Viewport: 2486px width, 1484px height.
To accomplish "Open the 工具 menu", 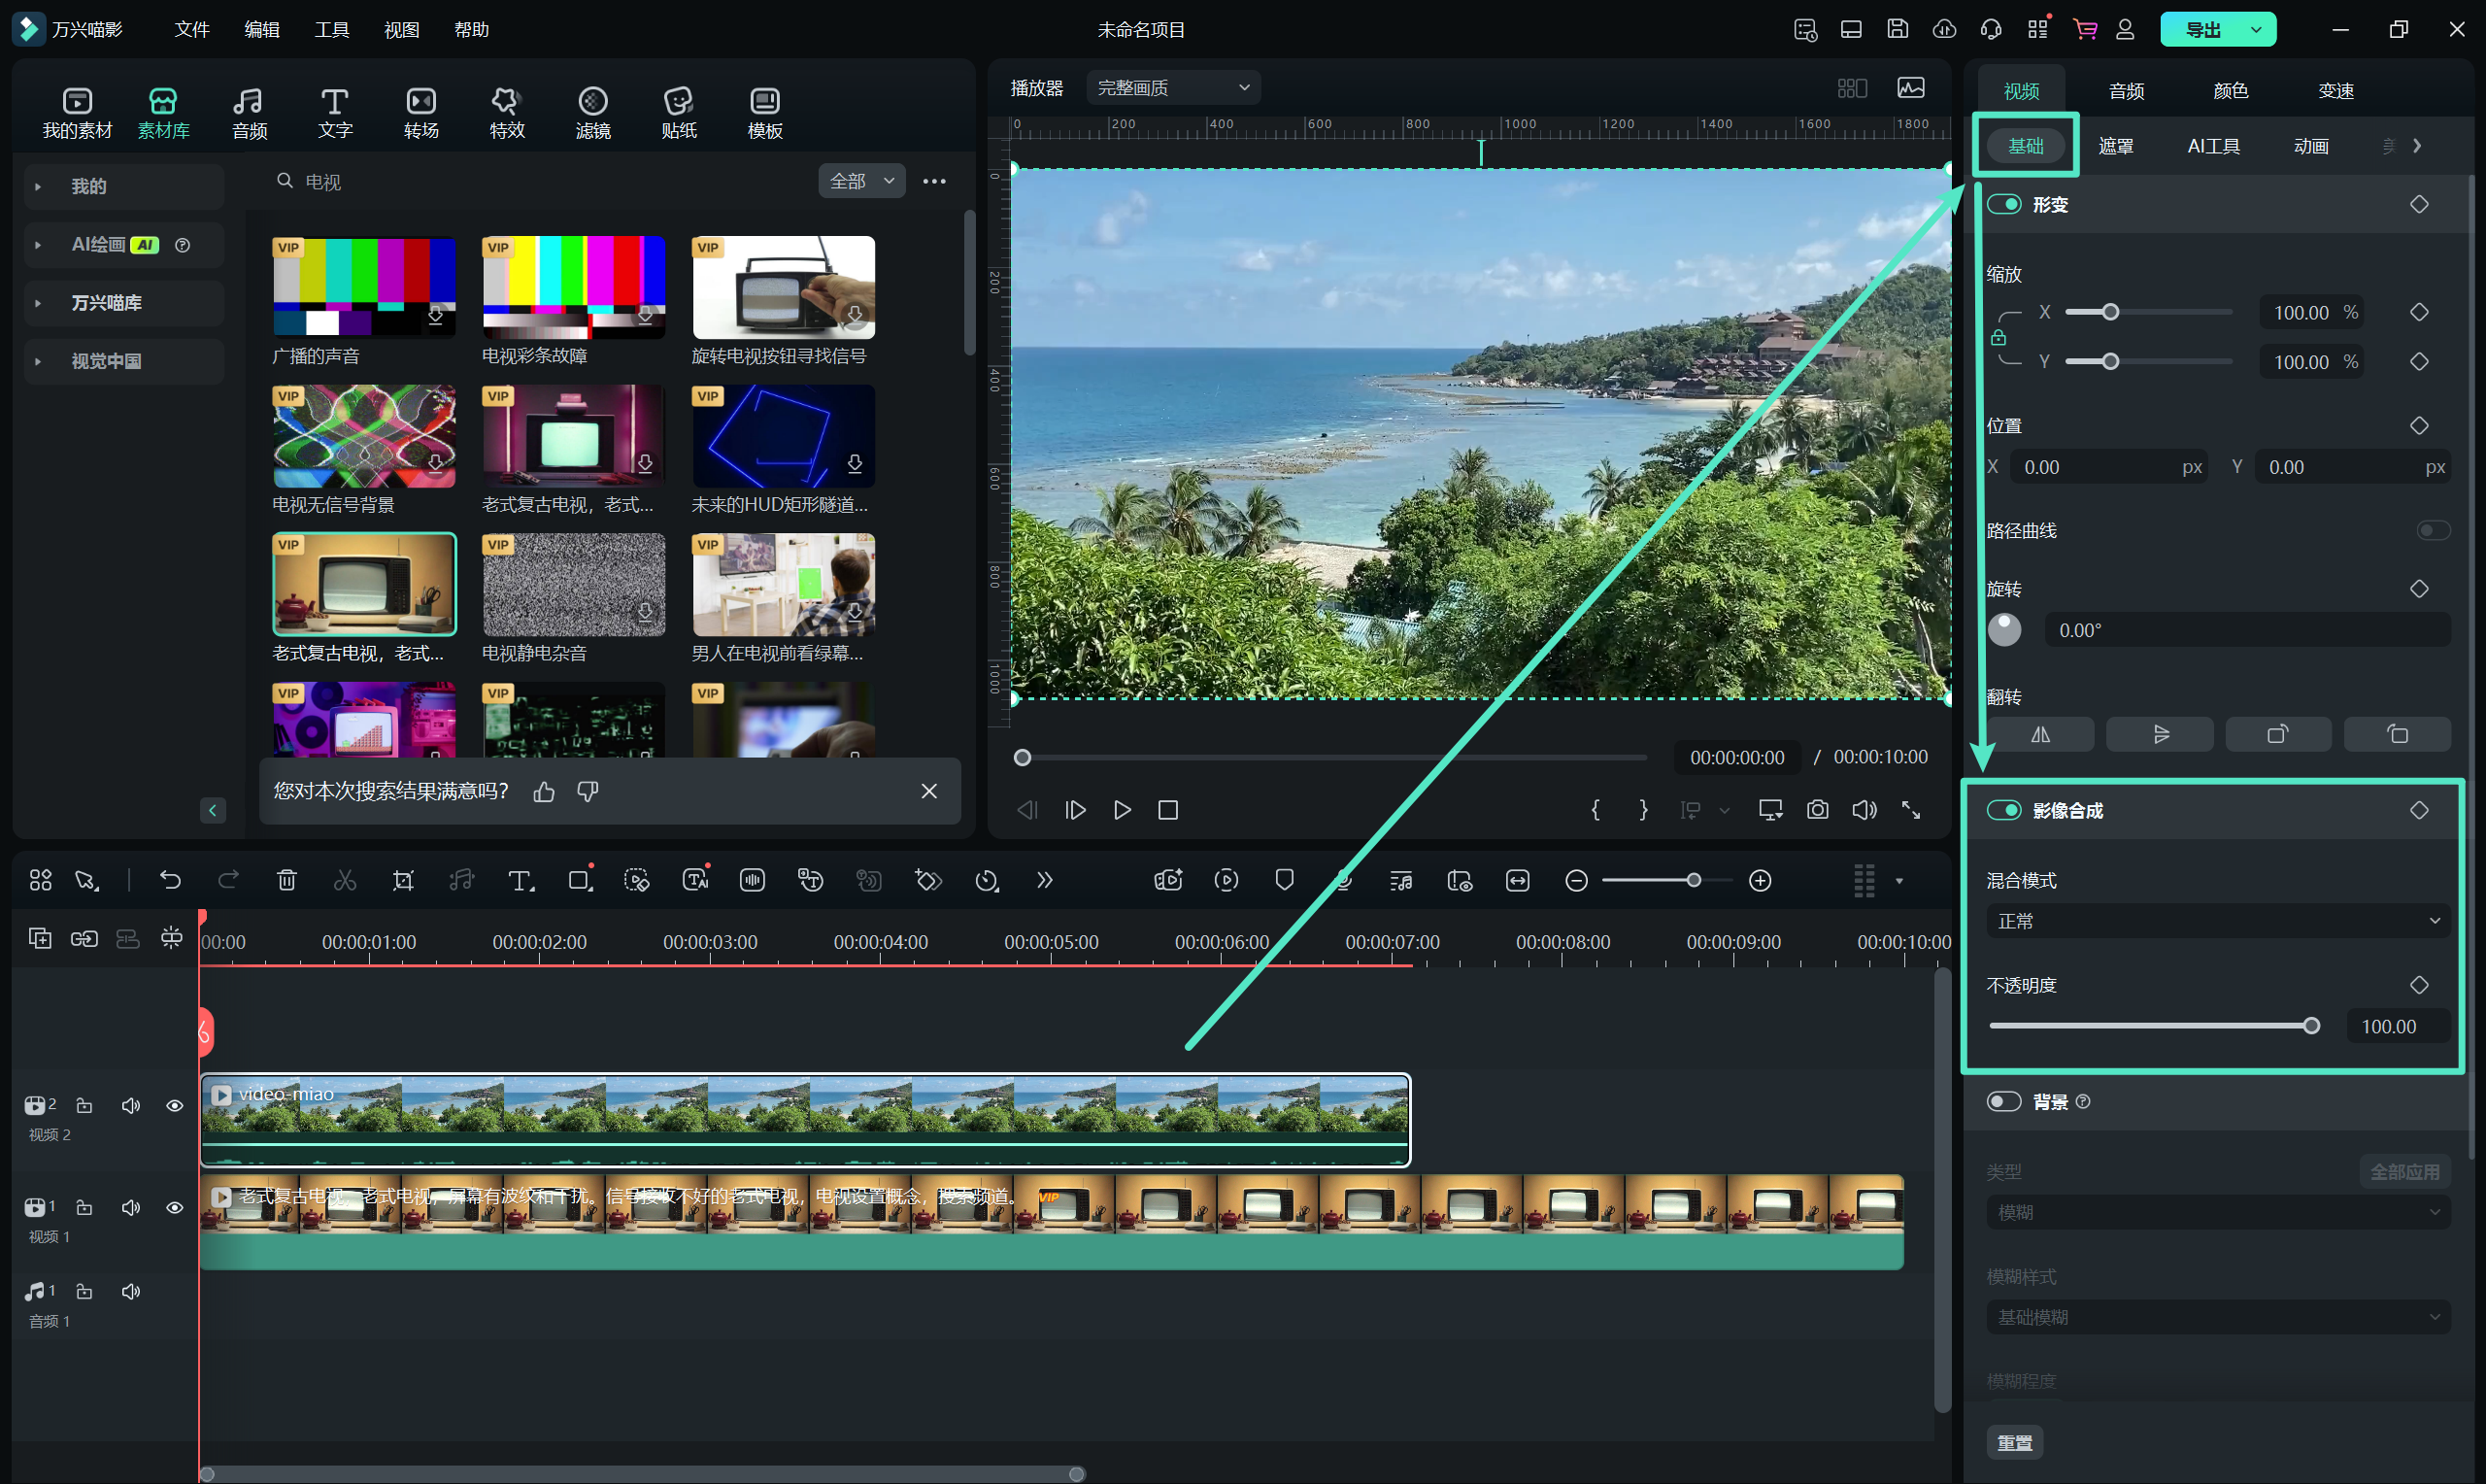I will click(331, 29).
